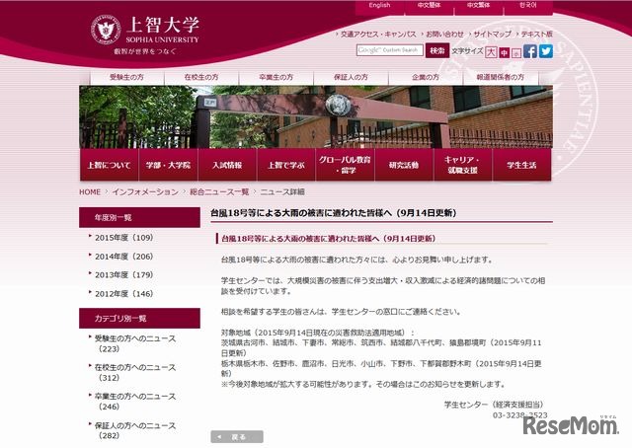Open 上智で学ぶ menu
632x448 pixels.
(x=286, y=165)
